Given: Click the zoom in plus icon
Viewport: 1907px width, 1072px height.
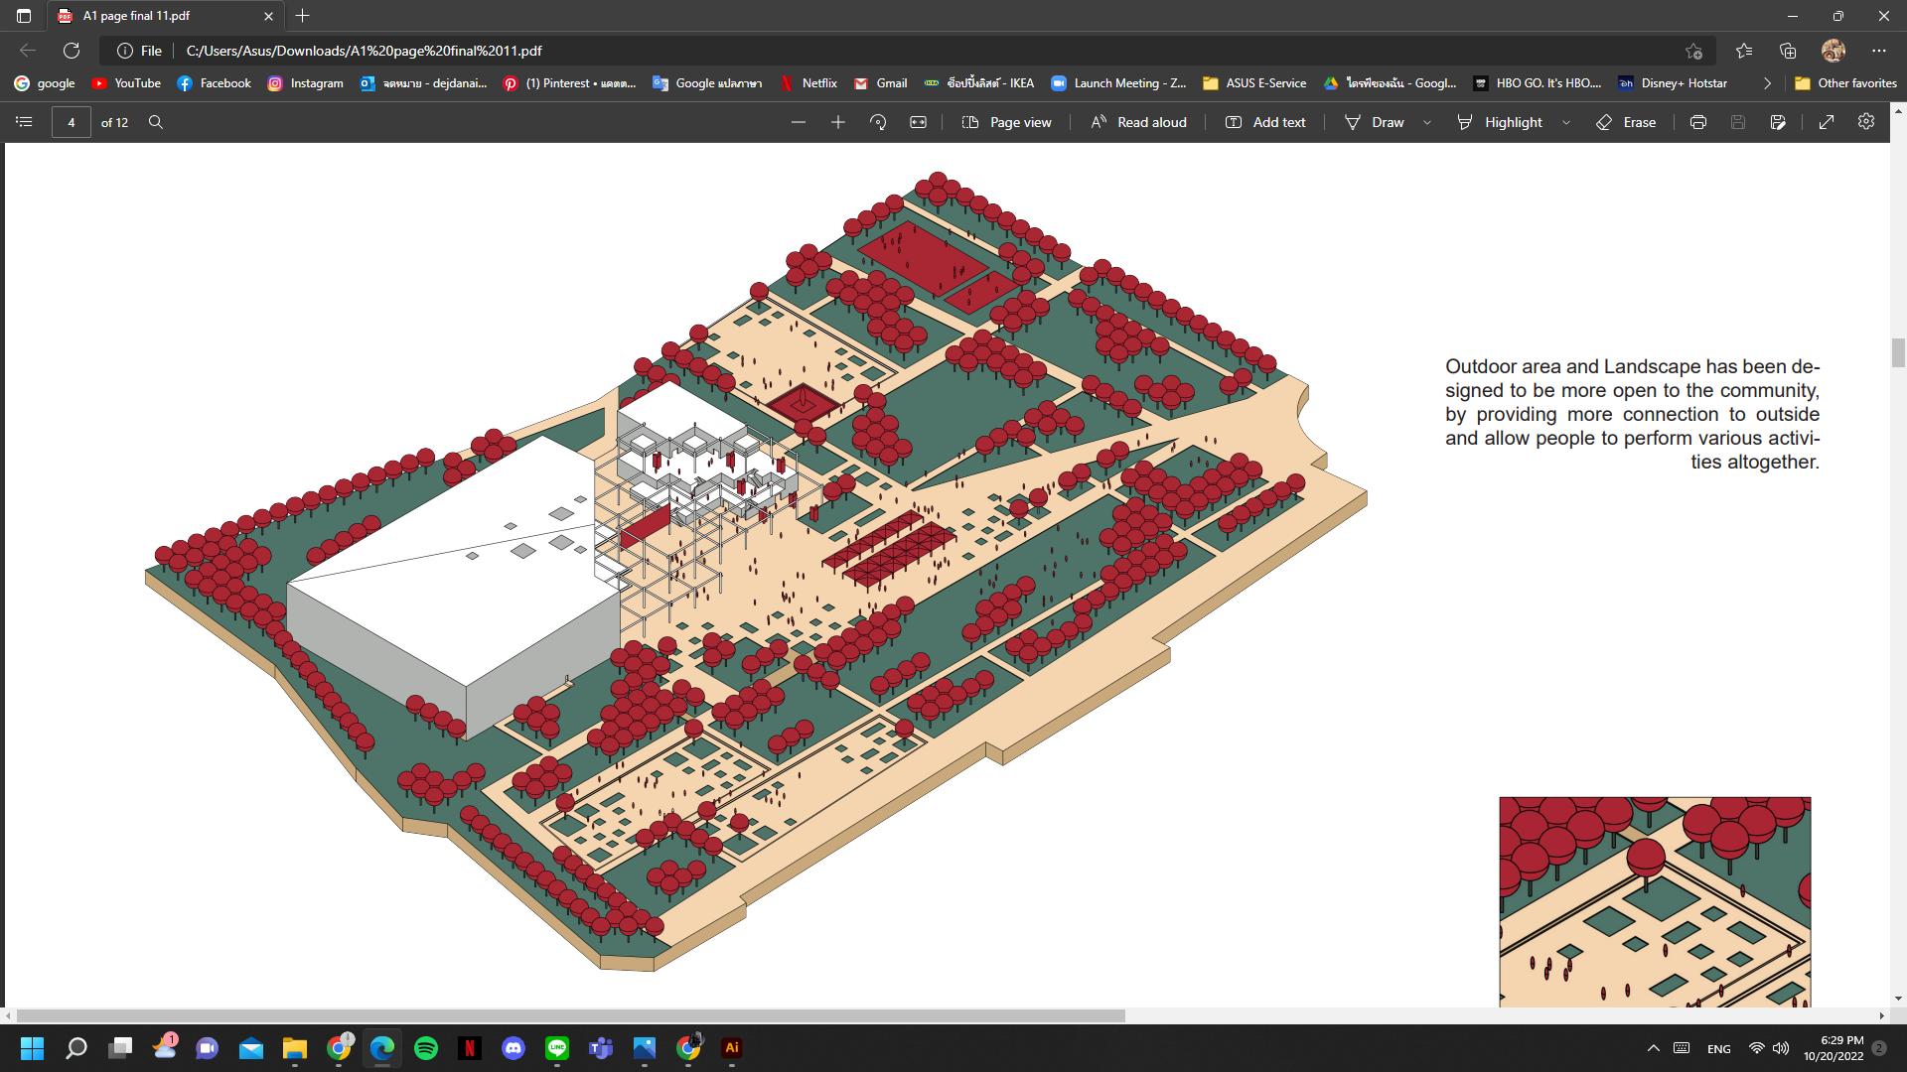Looking at the screenshot, I should click(x=838, y=122).
